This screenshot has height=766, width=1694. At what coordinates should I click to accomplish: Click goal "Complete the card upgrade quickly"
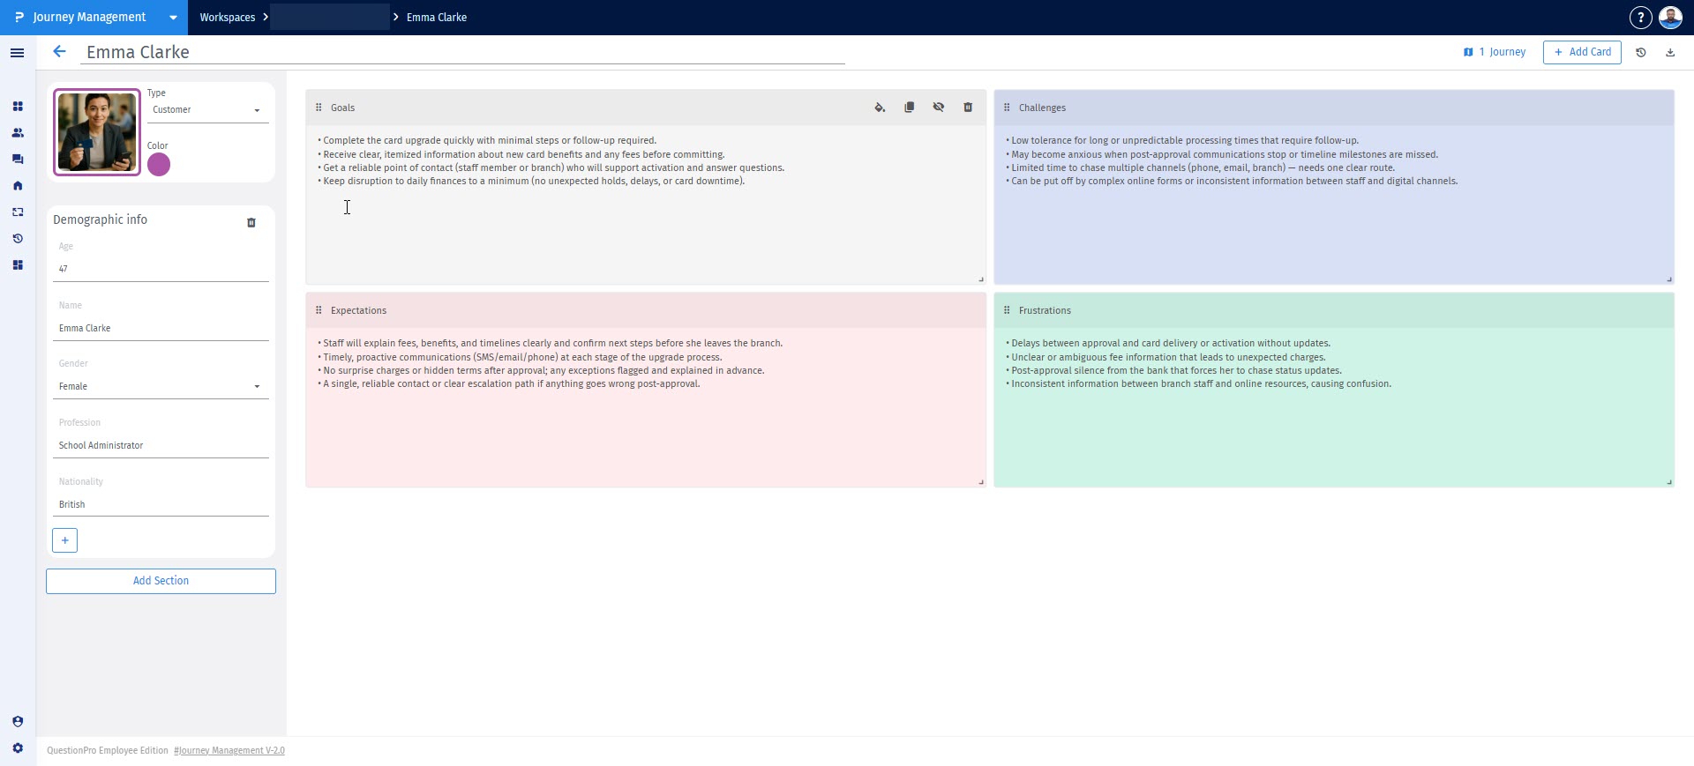click(487, 140)
